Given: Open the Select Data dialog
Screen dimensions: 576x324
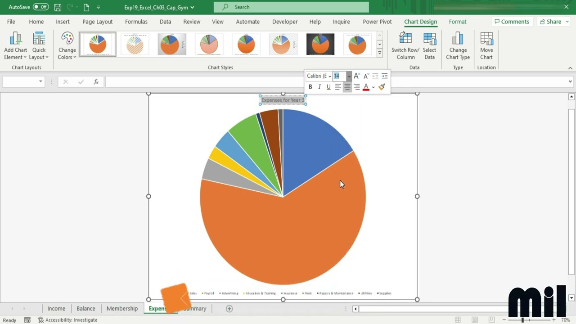Looking at the screenshot, I should (x=429, y=46).
